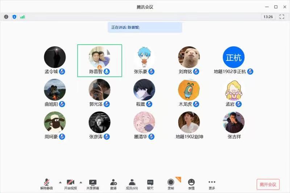Open the share screen option

click(x=92, y=184)
